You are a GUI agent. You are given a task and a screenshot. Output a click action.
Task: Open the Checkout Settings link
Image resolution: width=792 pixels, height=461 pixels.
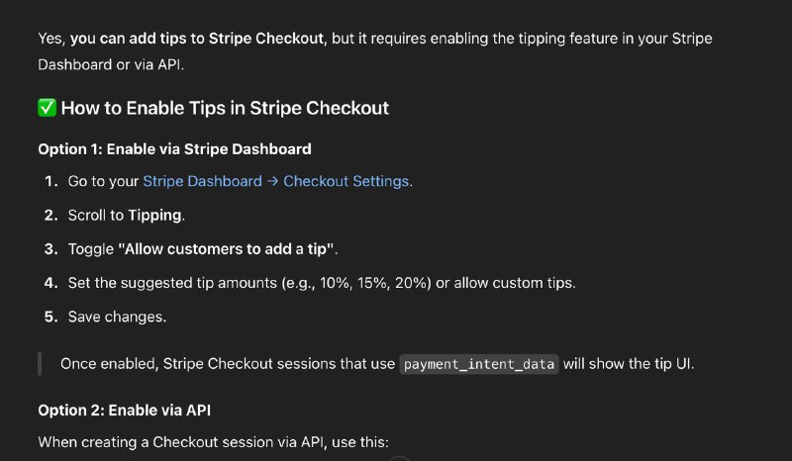click(346, 181)
